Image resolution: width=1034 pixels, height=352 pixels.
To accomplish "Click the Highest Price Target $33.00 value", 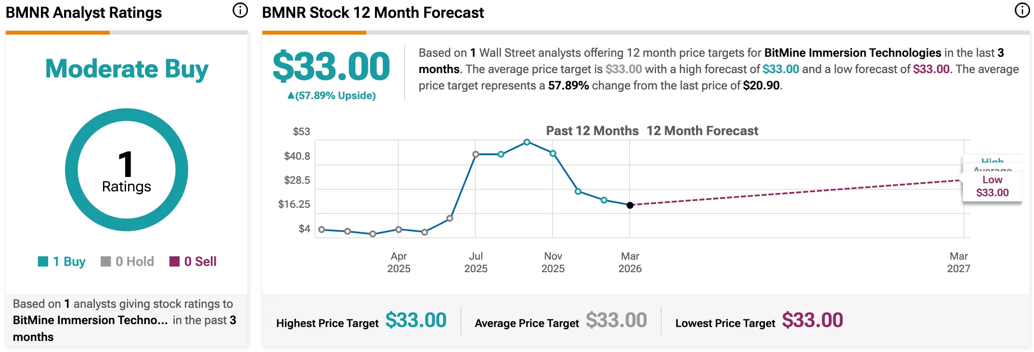I will (x=416, y=320).
